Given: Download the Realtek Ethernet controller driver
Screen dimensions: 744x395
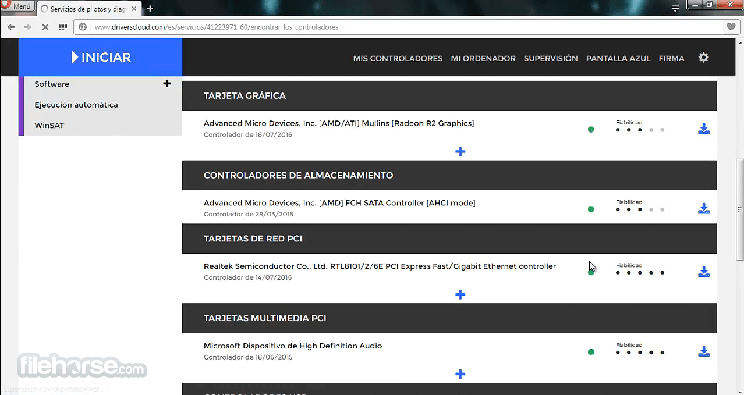Looking at the screenshot, I should [704, 272].
